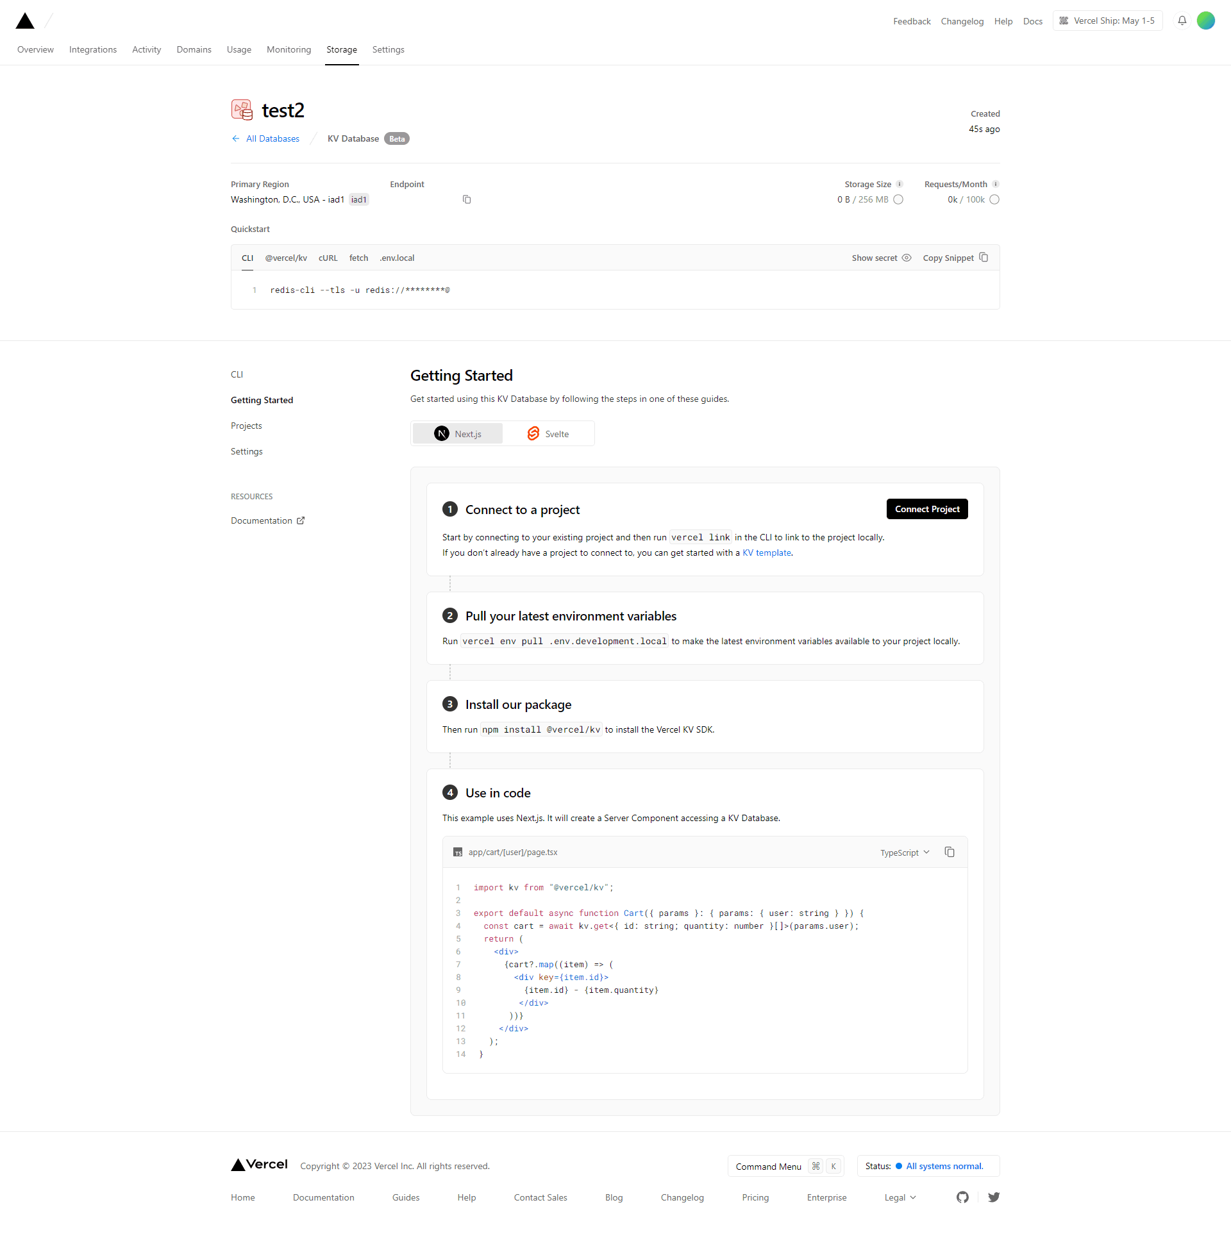Open Settings in the sidebar

coord(246,451)
